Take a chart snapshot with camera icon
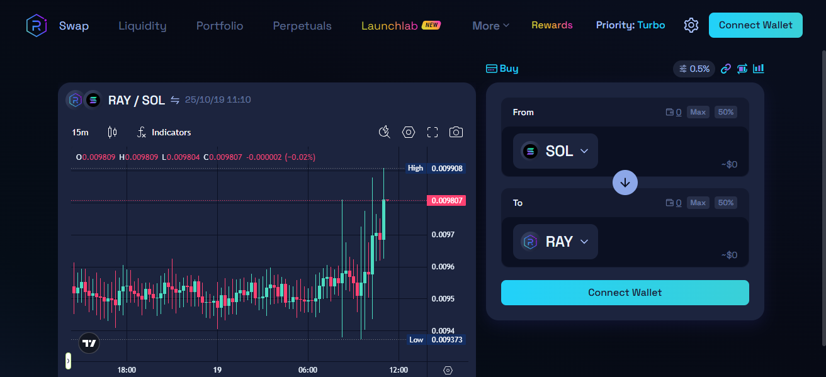The height and width of the screenshot is (377, 826). click(x=456, y=132)
